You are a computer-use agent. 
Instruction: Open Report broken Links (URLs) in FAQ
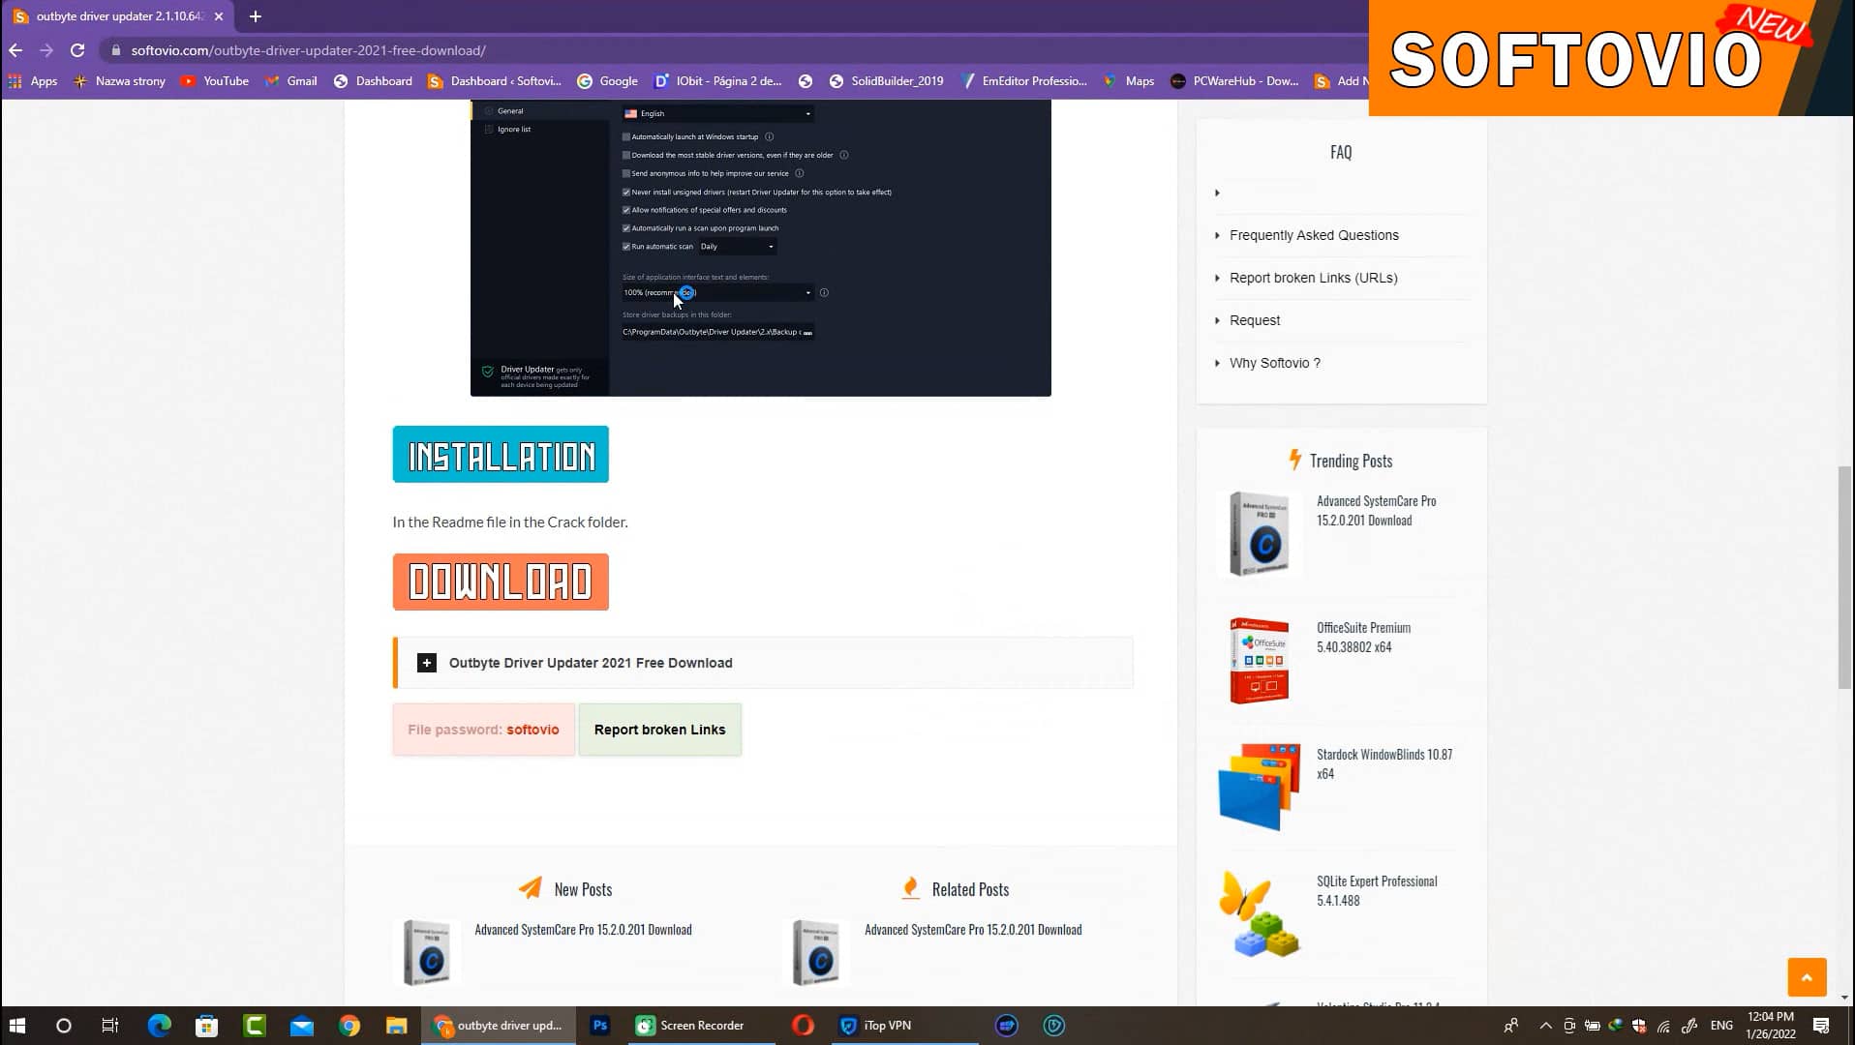click(1313, 278)
